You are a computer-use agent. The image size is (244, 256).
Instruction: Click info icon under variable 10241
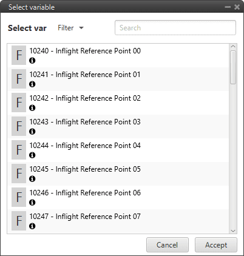32,84
